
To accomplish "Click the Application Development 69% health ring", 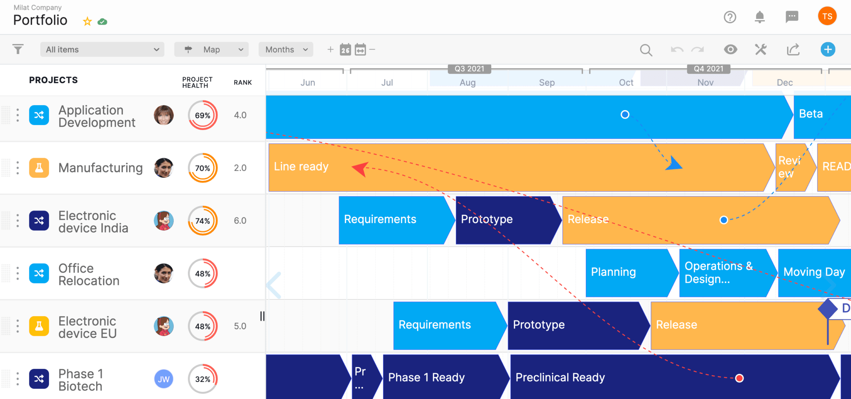I will (203, 115).
